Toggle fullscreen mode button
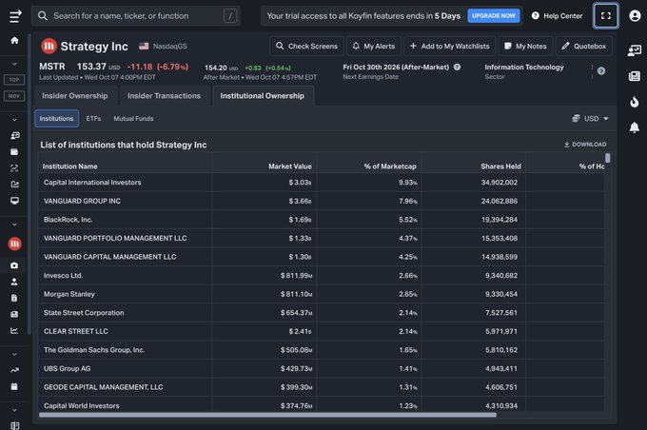Image resolution: width=647 pixels, height=430 pixels. point(606,16)
